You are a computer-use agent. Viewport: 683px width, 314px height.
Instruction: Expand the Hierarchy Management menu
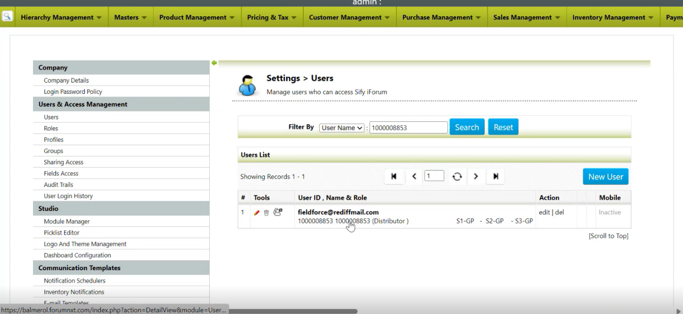pos(61,17)
